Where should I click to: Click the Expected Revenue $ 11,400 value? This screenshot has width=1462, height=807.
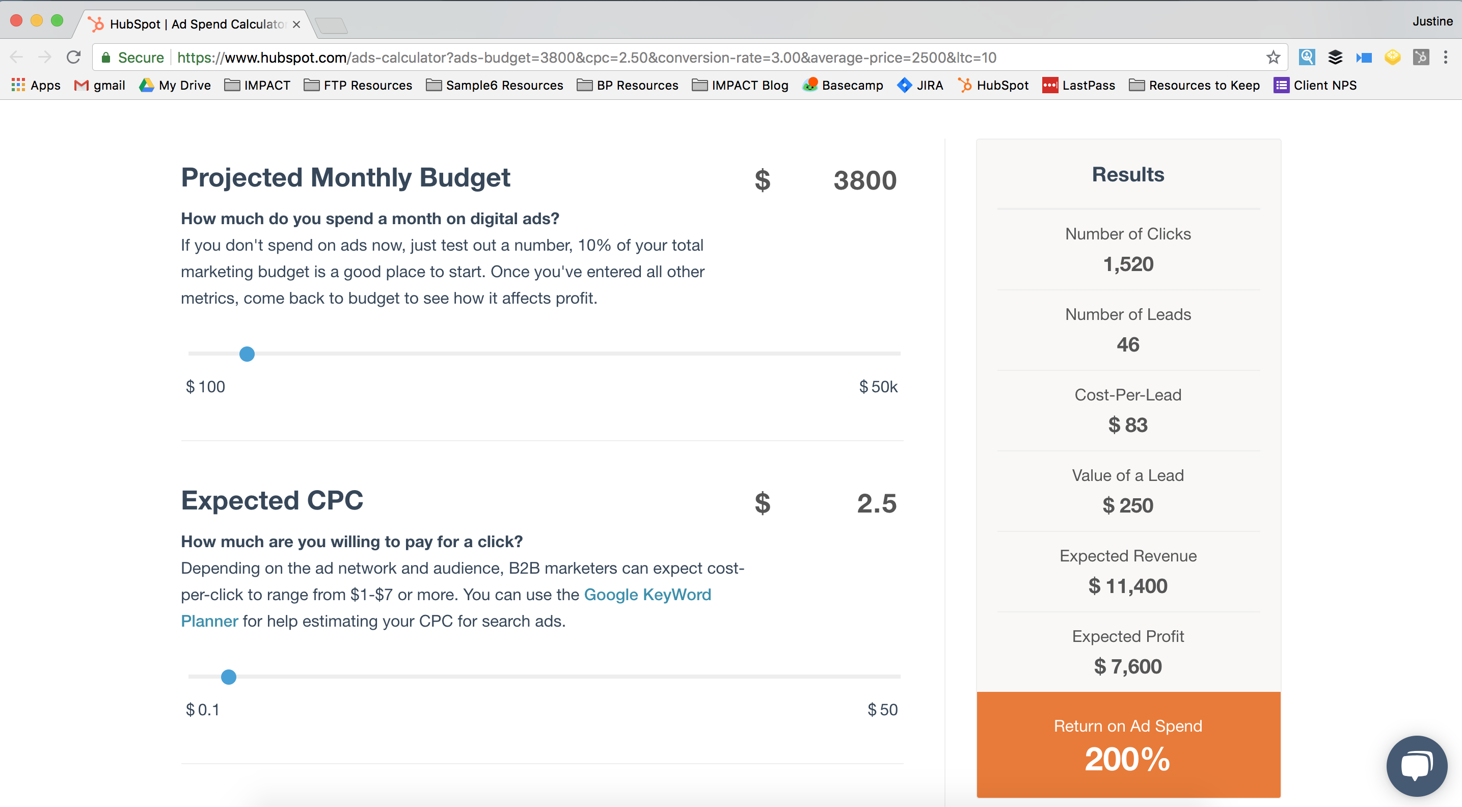1128,586
